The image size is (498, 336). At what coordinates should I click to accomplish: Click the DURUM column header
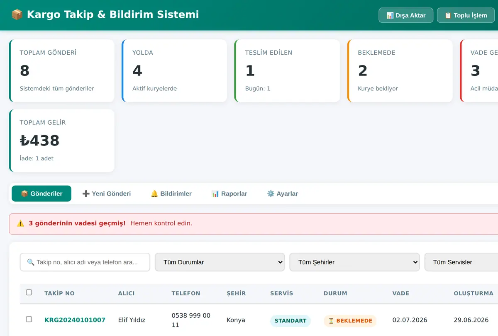coord(335,293)
